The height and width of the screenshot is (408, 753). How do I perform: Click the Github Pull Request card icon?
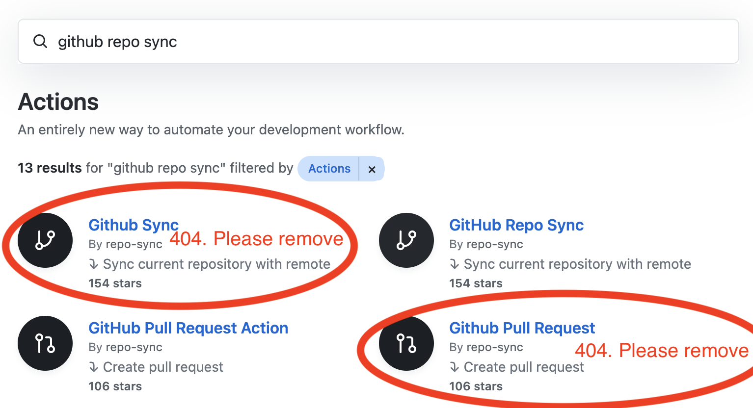[406, 343]
